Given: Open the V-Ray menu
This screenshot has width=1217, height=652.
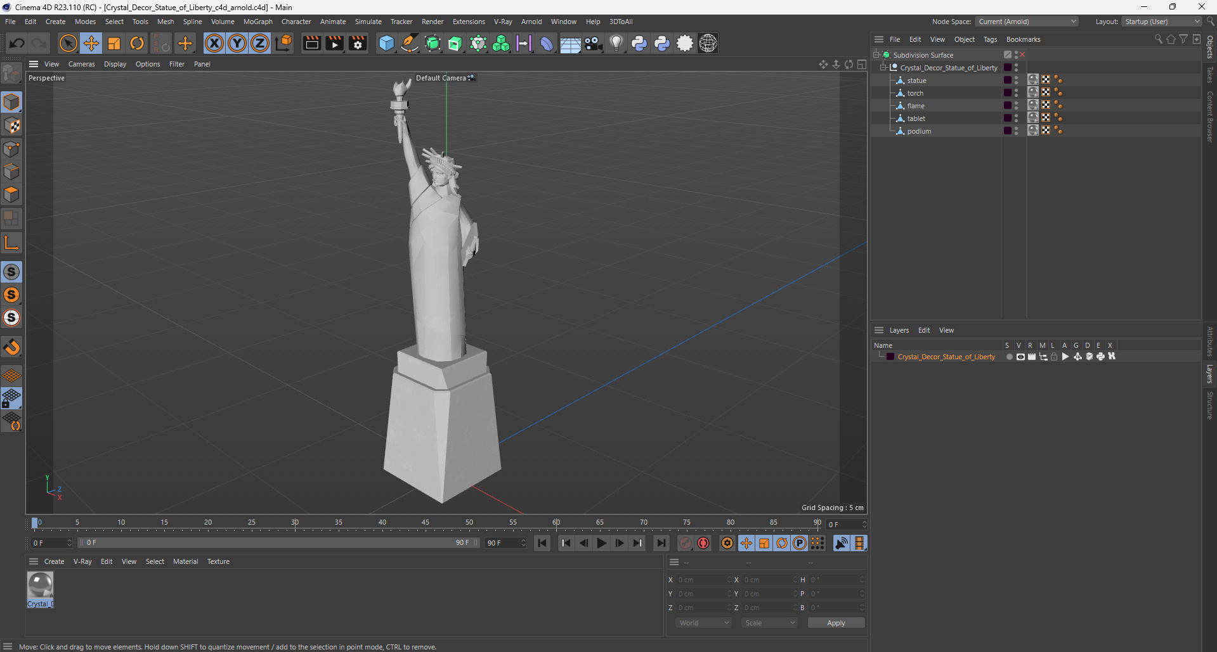Looking at the screenshot, I should point(503,22).
